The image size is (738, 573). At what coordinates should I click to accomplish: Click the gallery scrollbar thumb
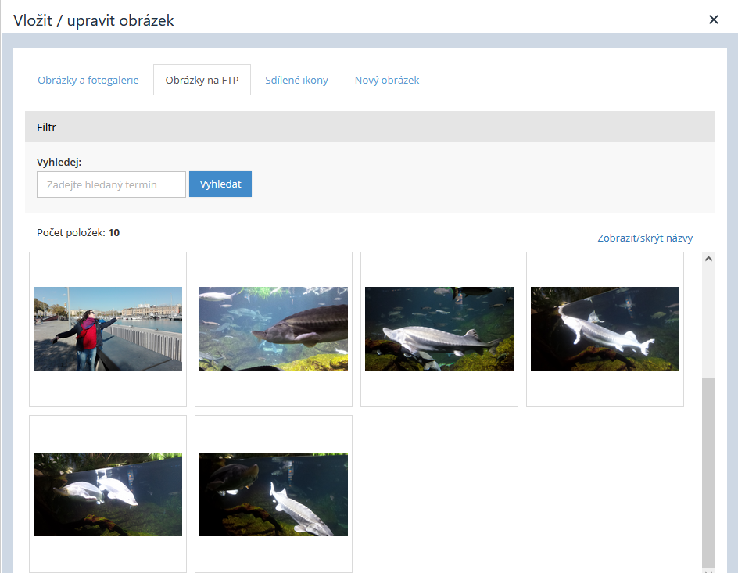pyautogui.click(x=708, y=469)
